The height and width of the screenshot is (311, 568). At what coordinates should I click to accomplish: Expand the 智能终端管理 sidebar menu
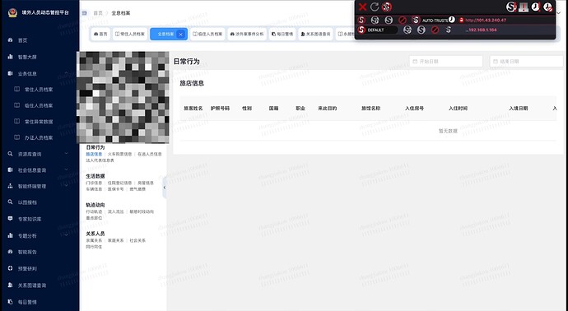tap(39, 187)
